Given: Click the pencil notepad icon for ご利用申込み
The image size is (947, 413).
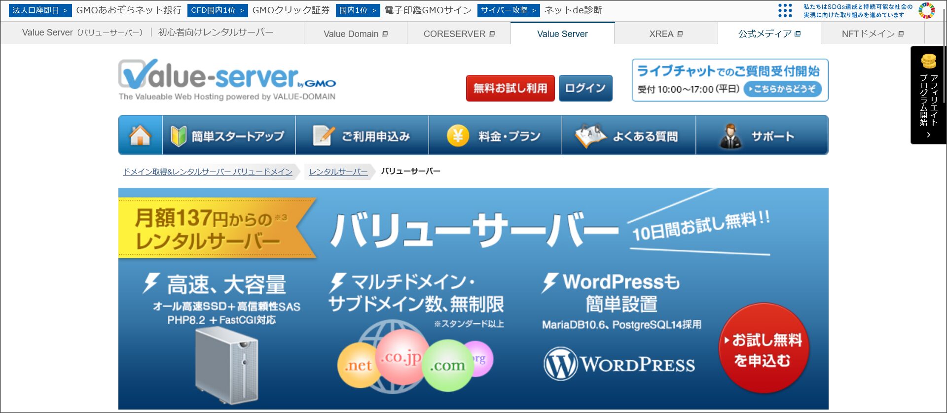Looking at the screenshot, I should coord(324,136).
